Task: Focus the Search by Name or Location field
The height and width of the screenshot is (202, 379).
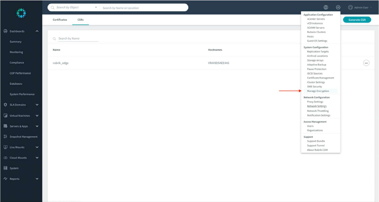Action: click(144, 8)
